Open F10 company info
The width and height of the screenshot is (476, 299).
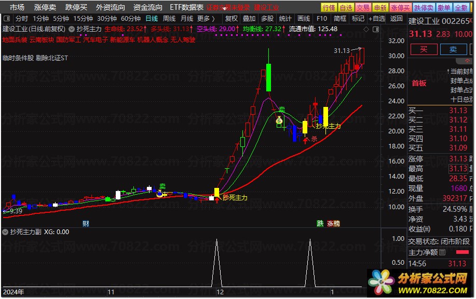pos(322,19)
